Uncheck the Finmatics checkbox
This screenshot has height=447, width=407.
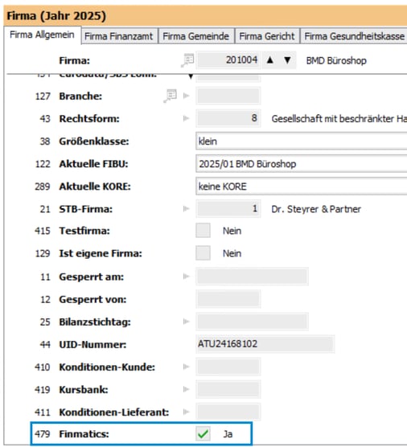(x=203, y=434)
